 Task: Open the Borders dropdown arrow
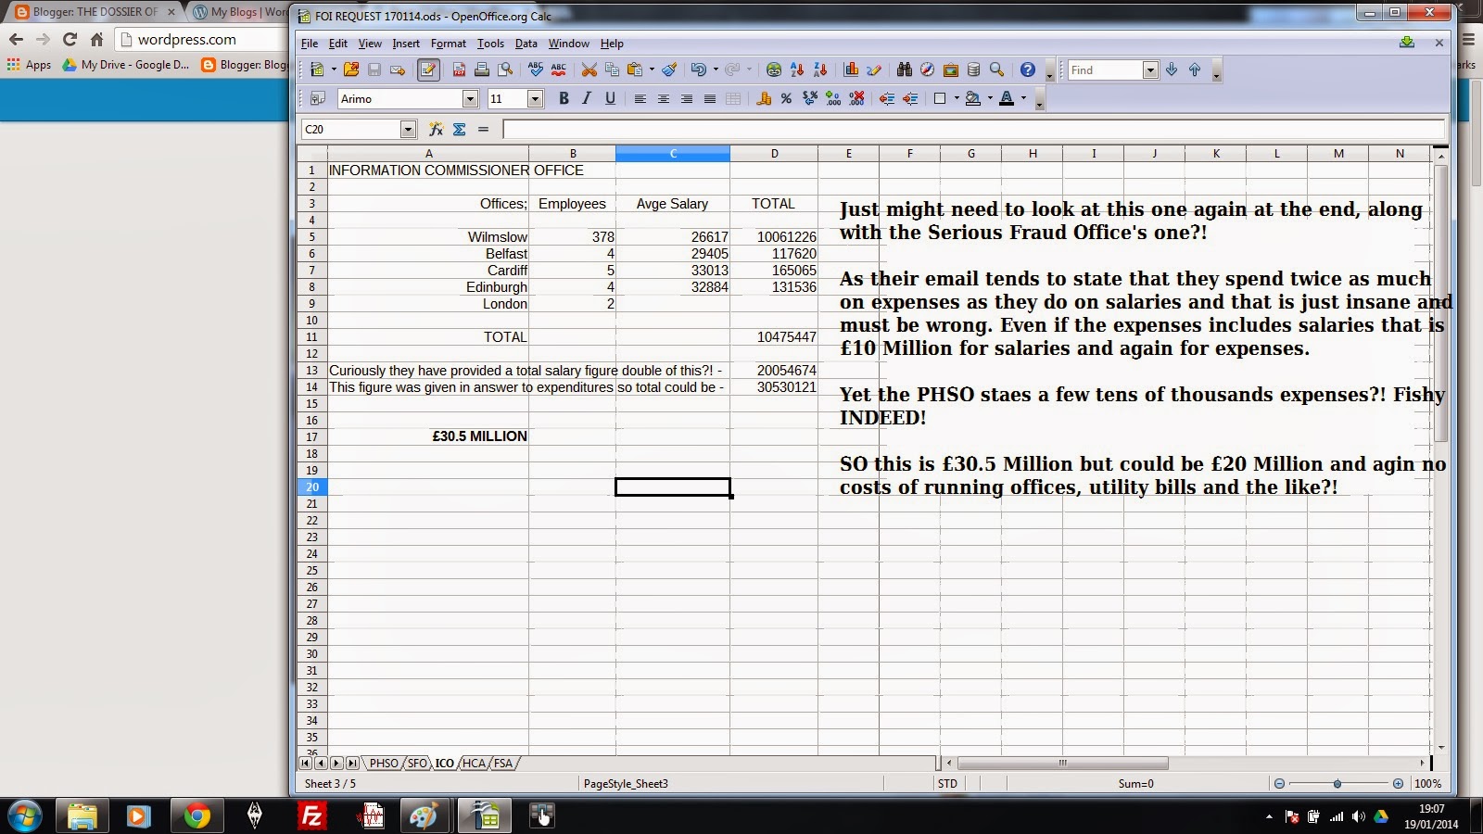(956, 99)
